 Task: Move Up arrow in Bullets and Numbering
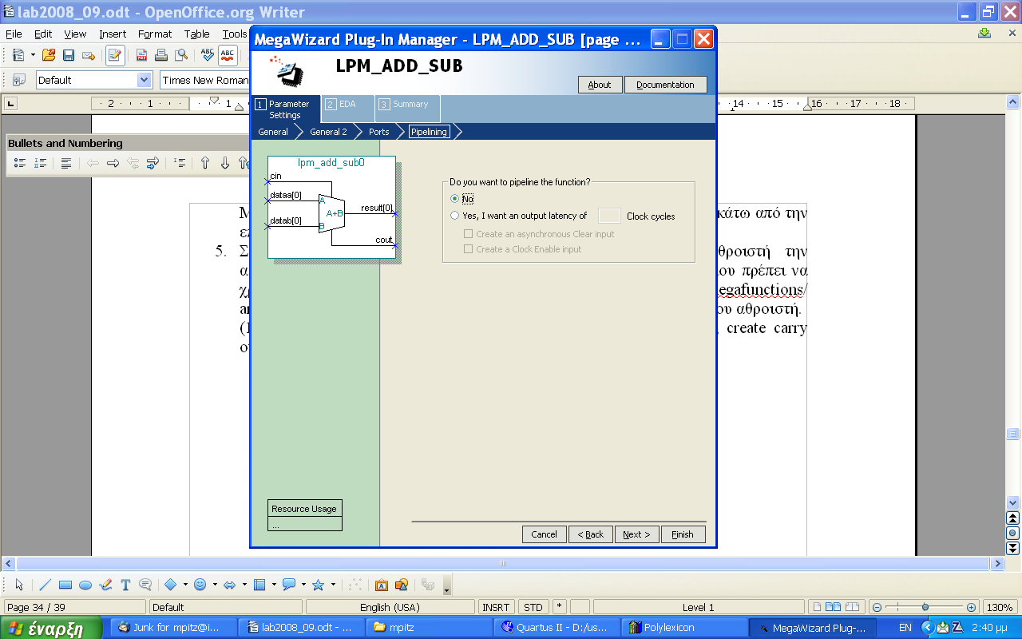point(205,163)
